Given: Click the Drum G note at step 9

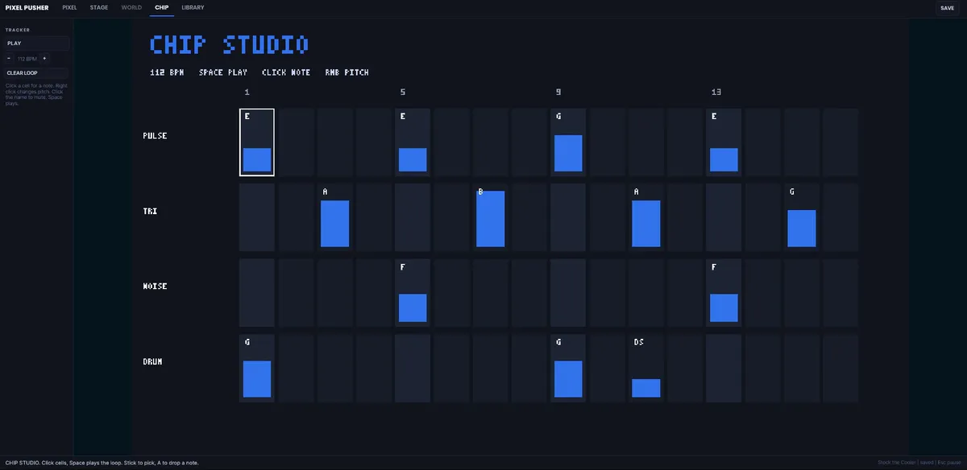Looking at the screenshot, I should coord(568,368).
